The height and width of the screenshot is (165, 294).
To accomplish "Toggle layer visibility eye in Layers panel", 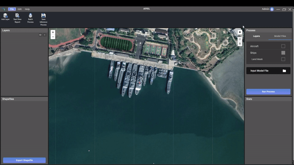I will 40,35.
